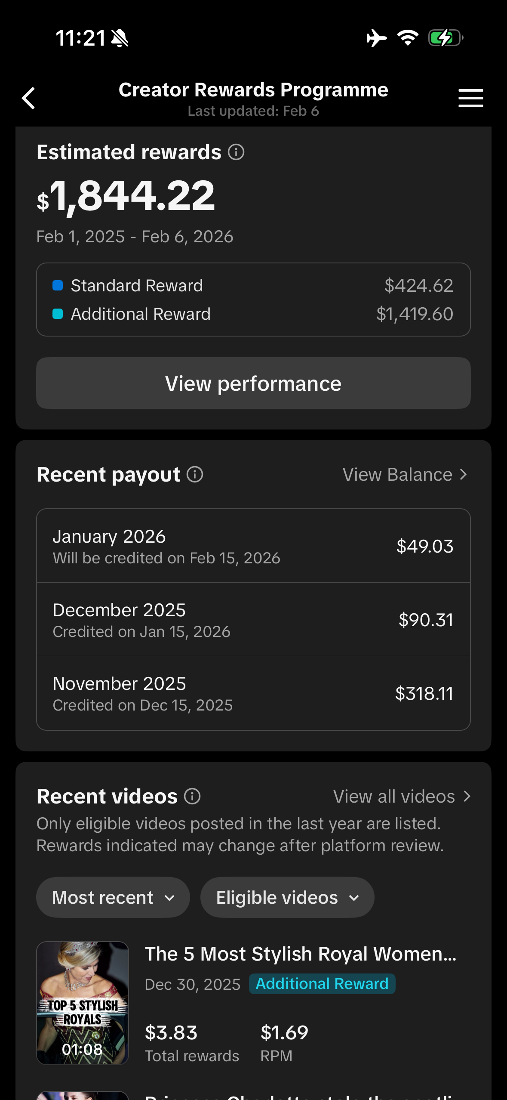
Task: Tap the back arrow icon
Action: coord(29,98)
